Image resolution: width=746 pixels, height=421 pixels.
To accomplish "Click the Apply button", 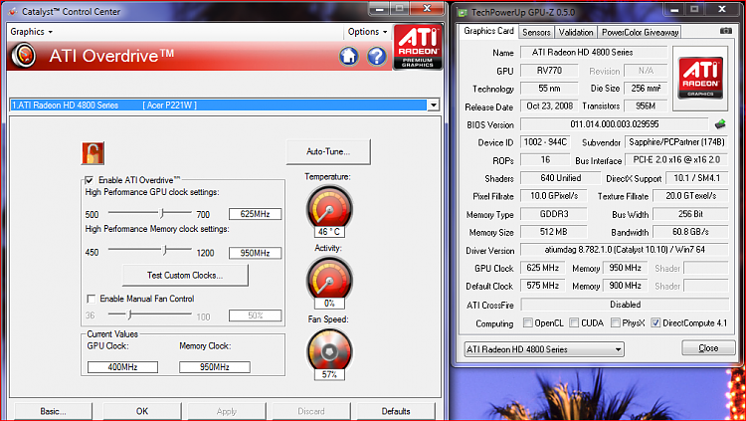I will click(x=227, y=411).
